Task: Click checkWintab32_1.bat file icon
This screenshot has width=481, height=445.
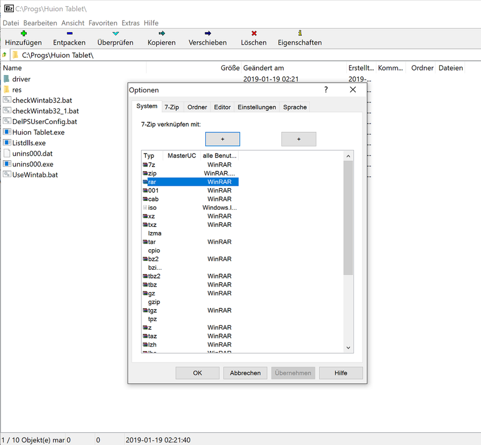Action: [7, 111]
